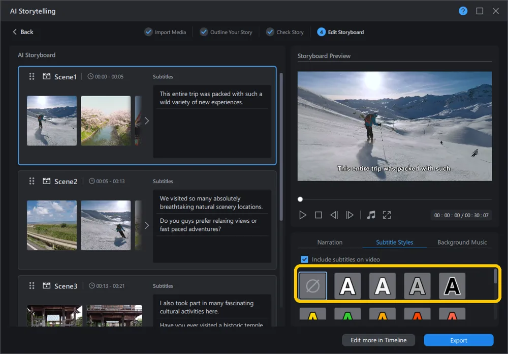Select yellow A subtitle style
The image size is (508, 354).
point(313,314)
